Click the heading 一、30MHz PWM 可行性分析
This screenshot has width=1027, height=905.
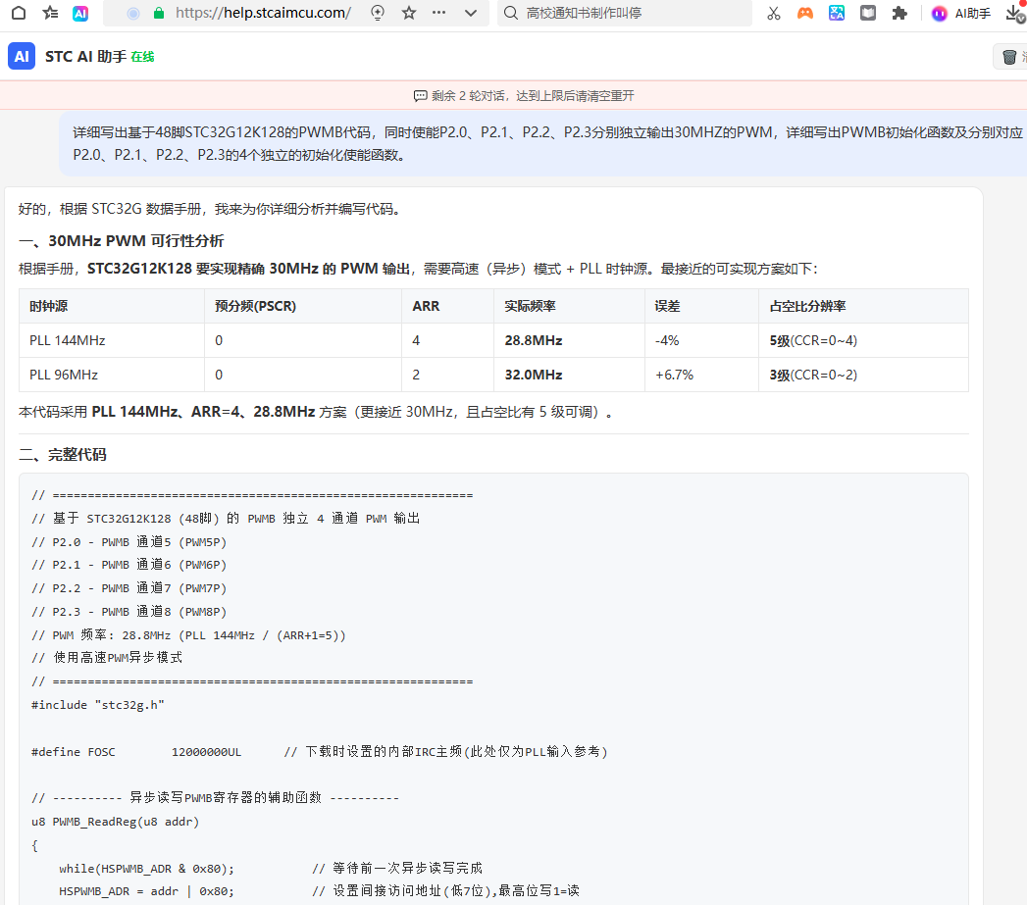122,241
